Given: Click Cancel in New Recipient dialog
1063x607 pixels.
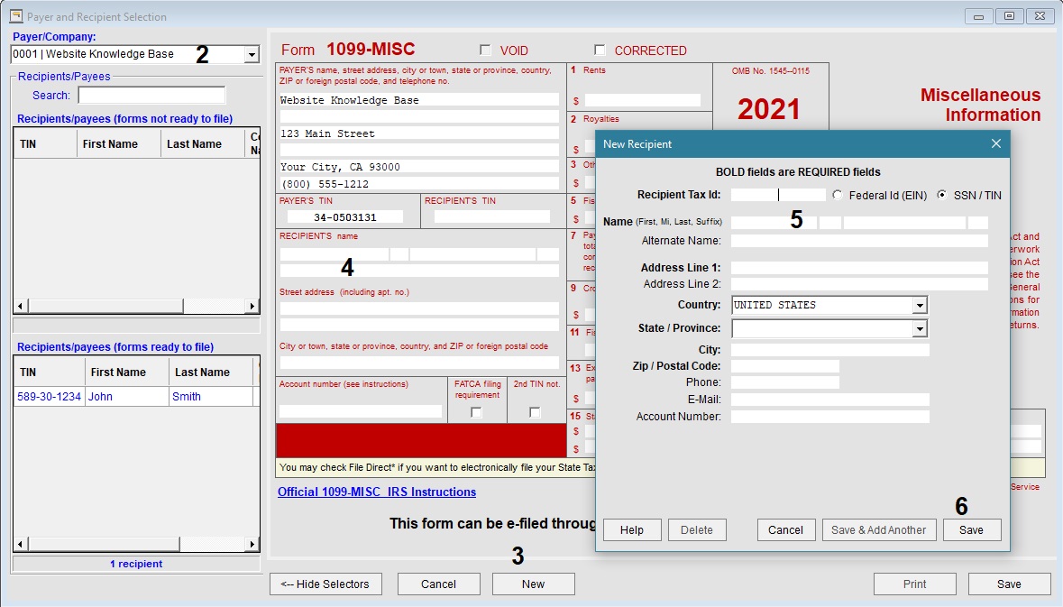Looking at the screenshot, I should 785,529.
